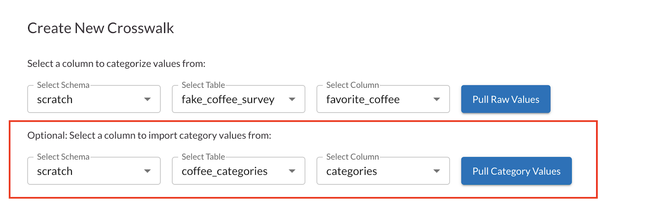Click the arrow icon beside favorite_coffee
This screenshot has height=214, width=661.
(437, 99)
